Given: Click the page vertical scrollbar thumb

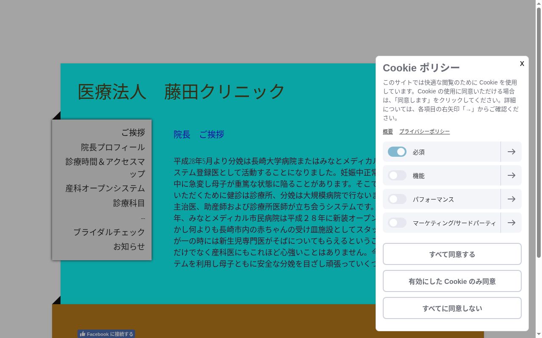Looking at the screenshot, I should (x=539, y=132).
